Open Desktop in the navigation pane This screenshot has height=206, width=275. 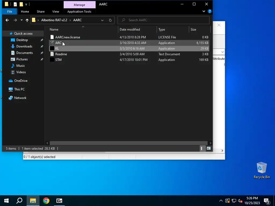[22, 40]
